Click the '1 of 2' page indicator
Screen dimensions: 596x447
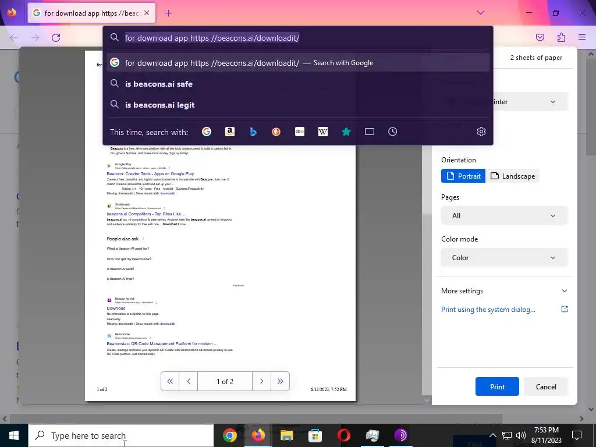click(x=225, y=381)
